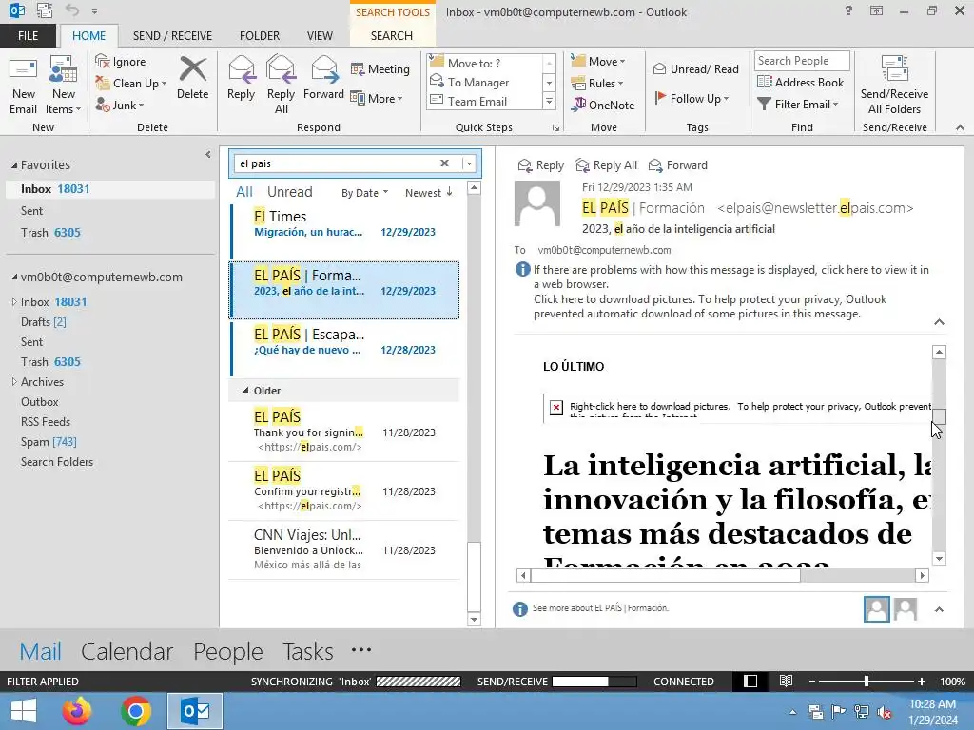Go to Calendar in navigation bar
The width and height of the screenshot is (974, 730).
[x=127, y=650]
